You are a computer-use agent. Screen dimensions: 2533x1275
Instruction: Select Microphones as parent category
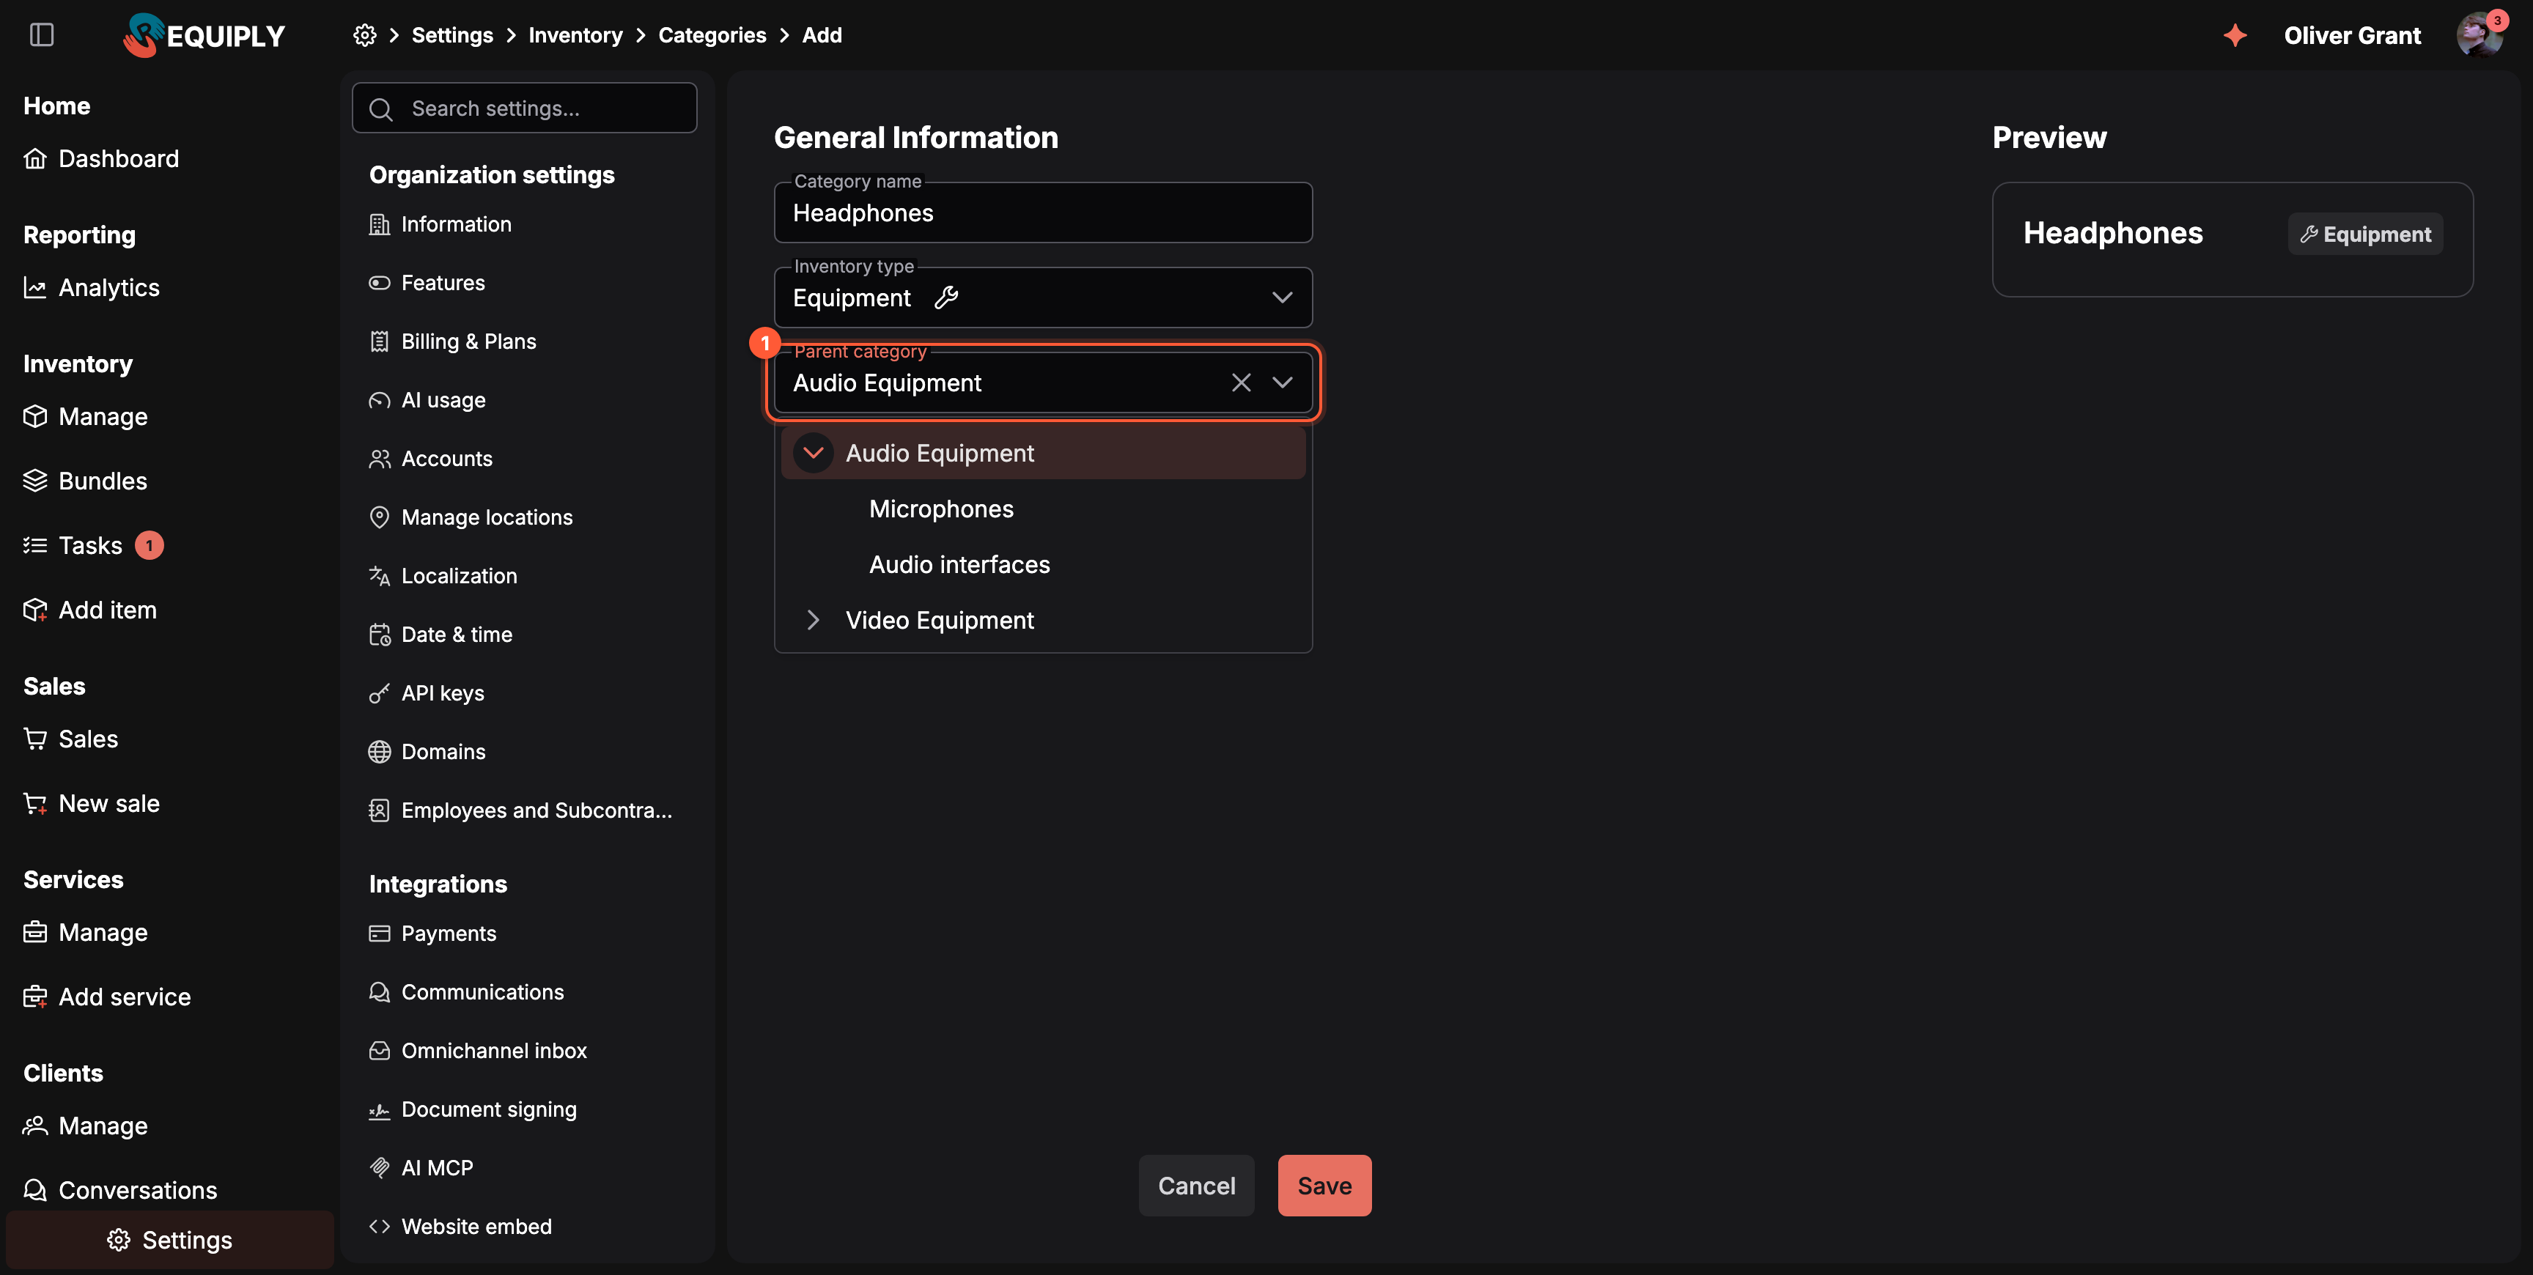(x=941, y=509)
